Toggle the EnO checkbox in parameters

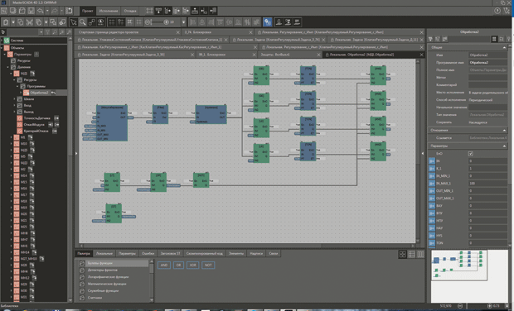(x=471, y=153)
